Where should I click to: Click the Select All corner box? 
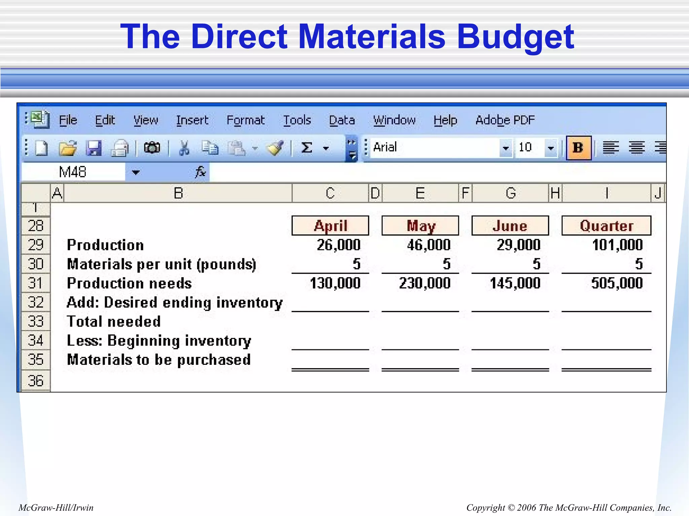[36, 193]
